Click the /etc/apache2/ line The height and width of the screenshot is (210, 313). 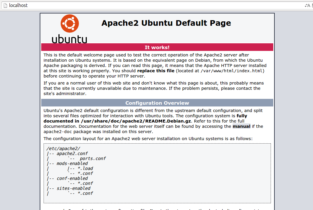point(63,149)
